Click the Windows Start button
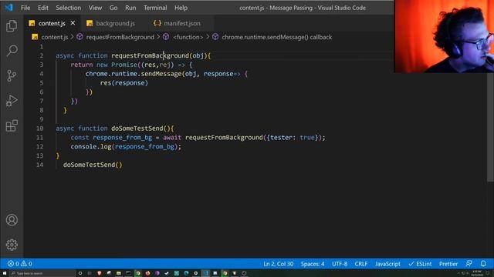Image resolution: width=494 pixels, height=277 pixels. click(5, 273)
